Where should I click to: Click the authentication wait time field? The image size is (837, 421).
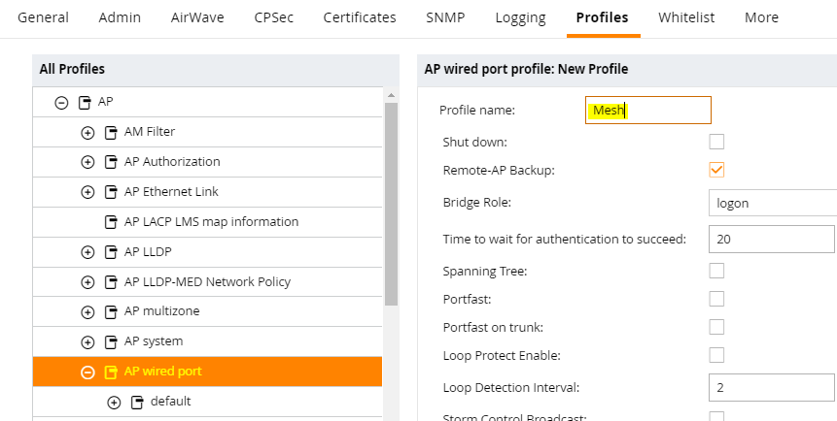click(x=771, y=239)
